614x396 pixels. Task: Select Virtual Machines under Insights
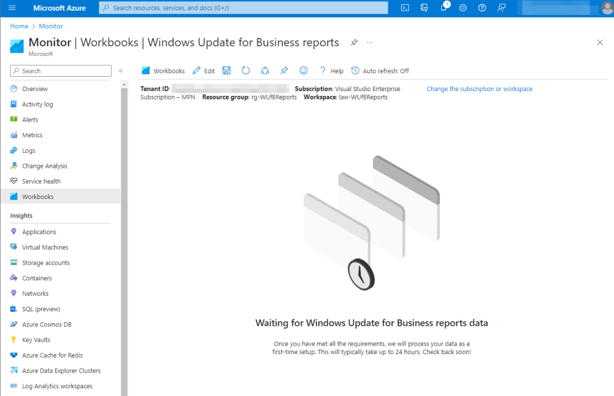45,247
